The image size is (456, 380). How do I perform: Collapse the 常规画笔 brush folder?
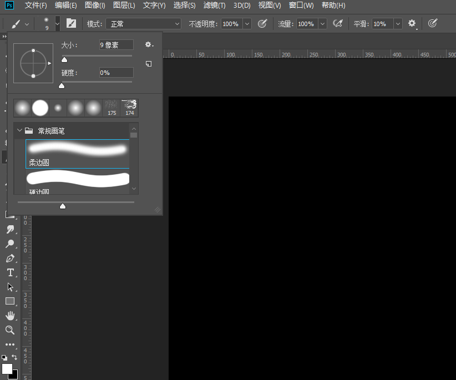point(20,131)
